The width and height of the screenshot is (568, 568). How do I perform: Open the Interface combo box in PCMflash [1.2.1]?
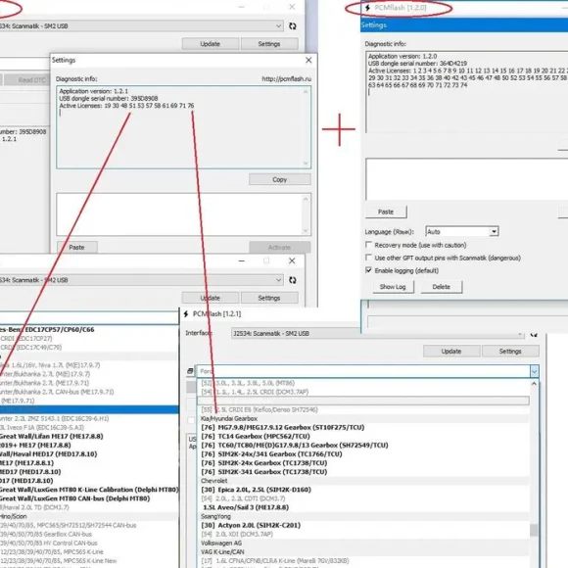(x=378, y=333)
